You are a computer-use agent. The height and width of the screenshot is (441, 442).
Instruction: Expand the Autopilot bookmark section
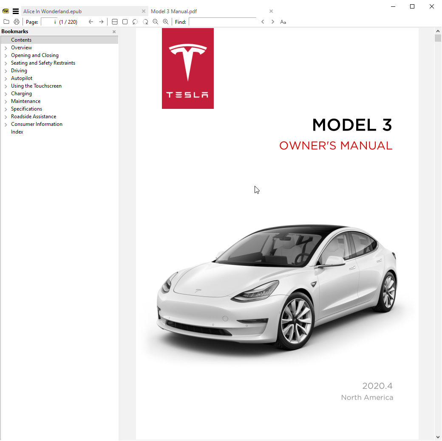[x=6, y=79]
